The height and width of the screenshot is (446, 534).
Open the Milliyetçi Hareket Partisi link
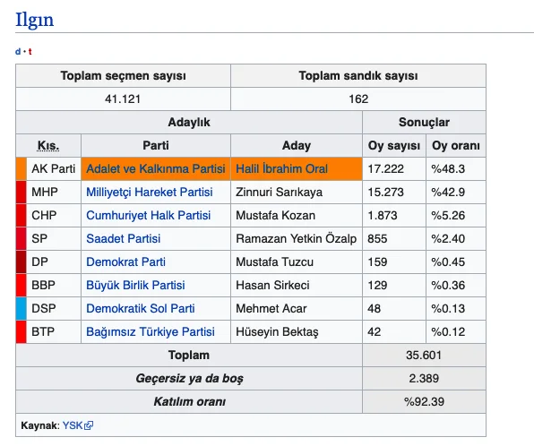(x=150, y=192)
